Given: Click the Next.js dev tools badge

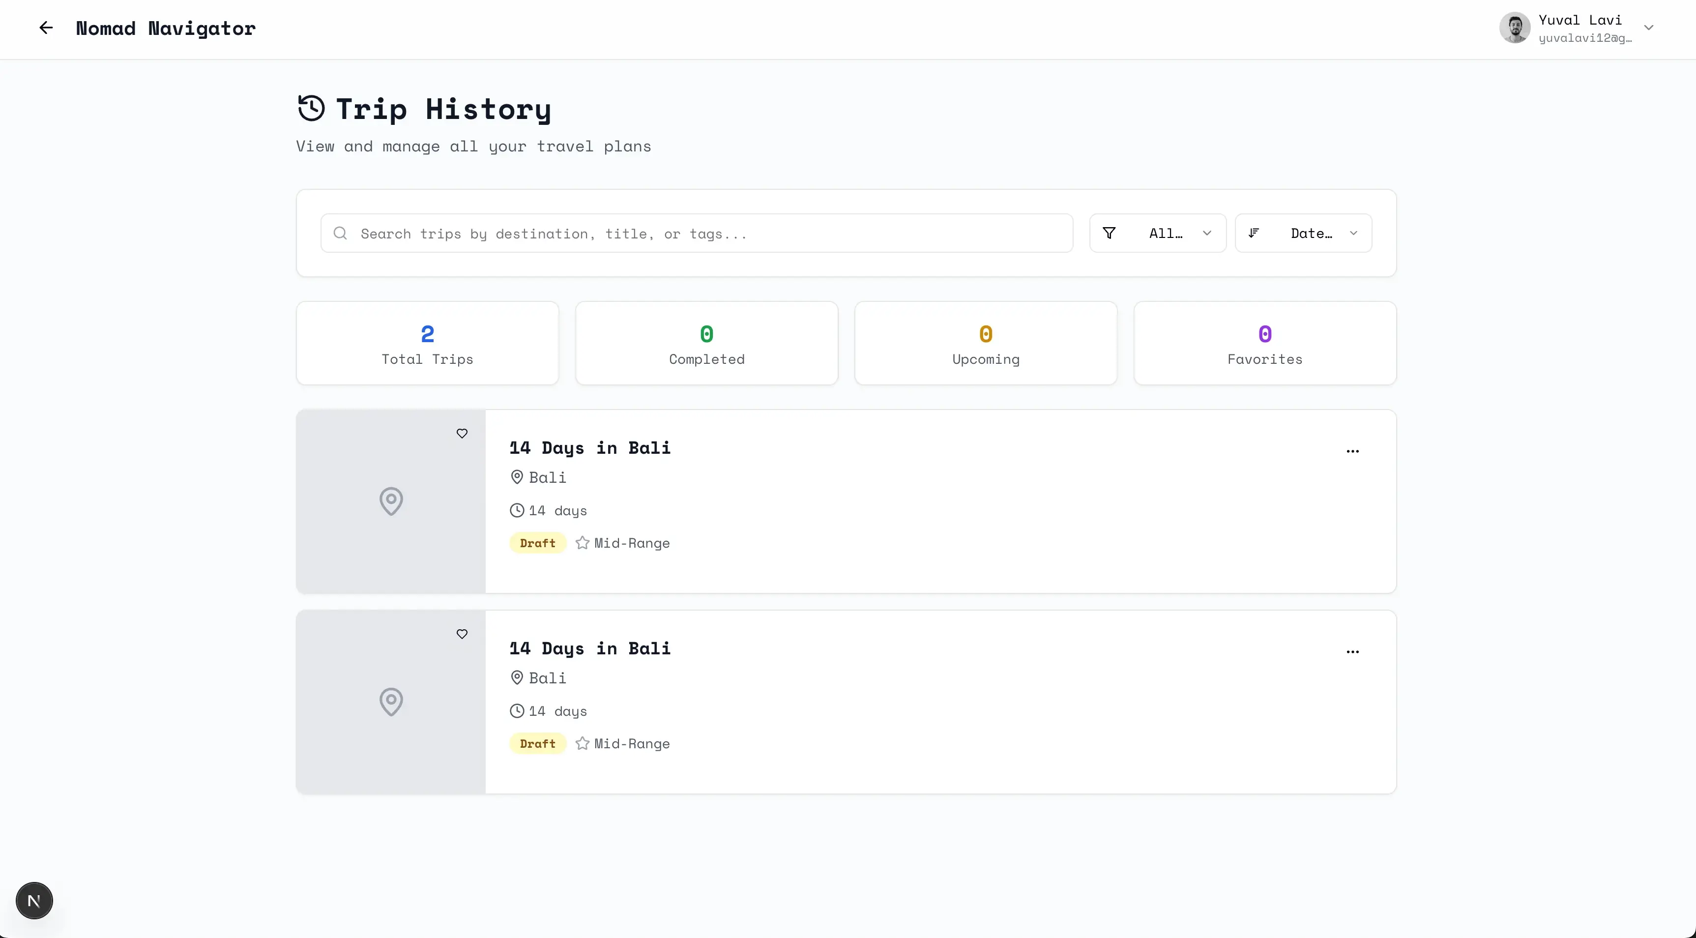Looking at the screenshot, I should 34,901.
